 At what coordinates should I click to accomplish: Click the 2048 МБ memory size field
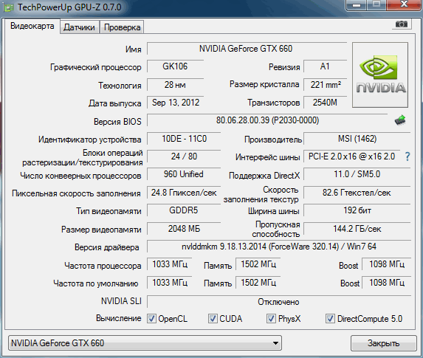184,229
